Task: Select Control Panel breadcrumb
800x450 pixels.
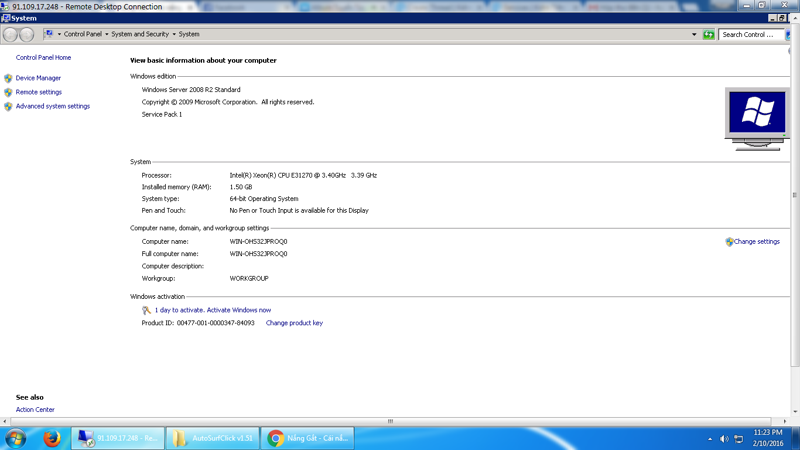Action: (x=83, y=34)
